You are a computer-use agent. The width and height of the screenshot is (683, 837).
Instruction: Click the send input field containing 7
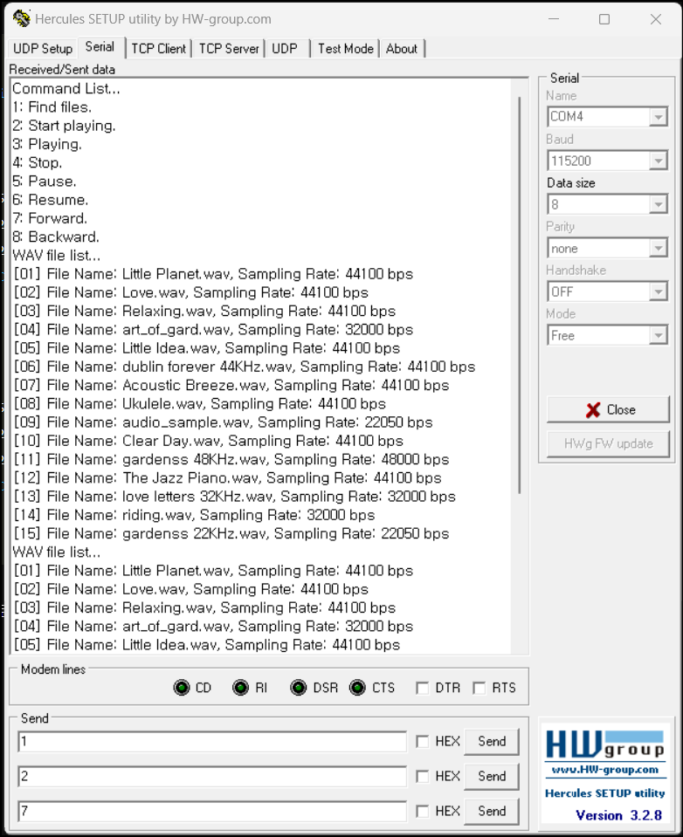212,812
